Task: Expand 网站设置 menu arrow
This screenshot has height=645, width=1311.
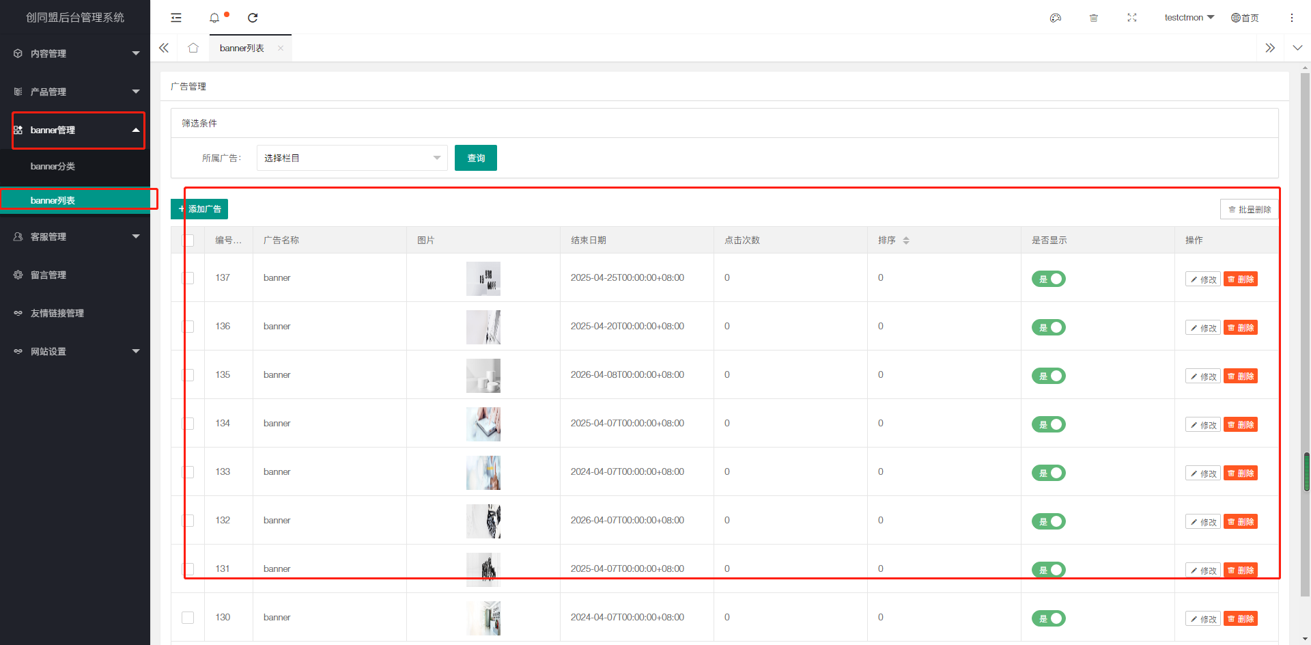Action: [136, 351]
